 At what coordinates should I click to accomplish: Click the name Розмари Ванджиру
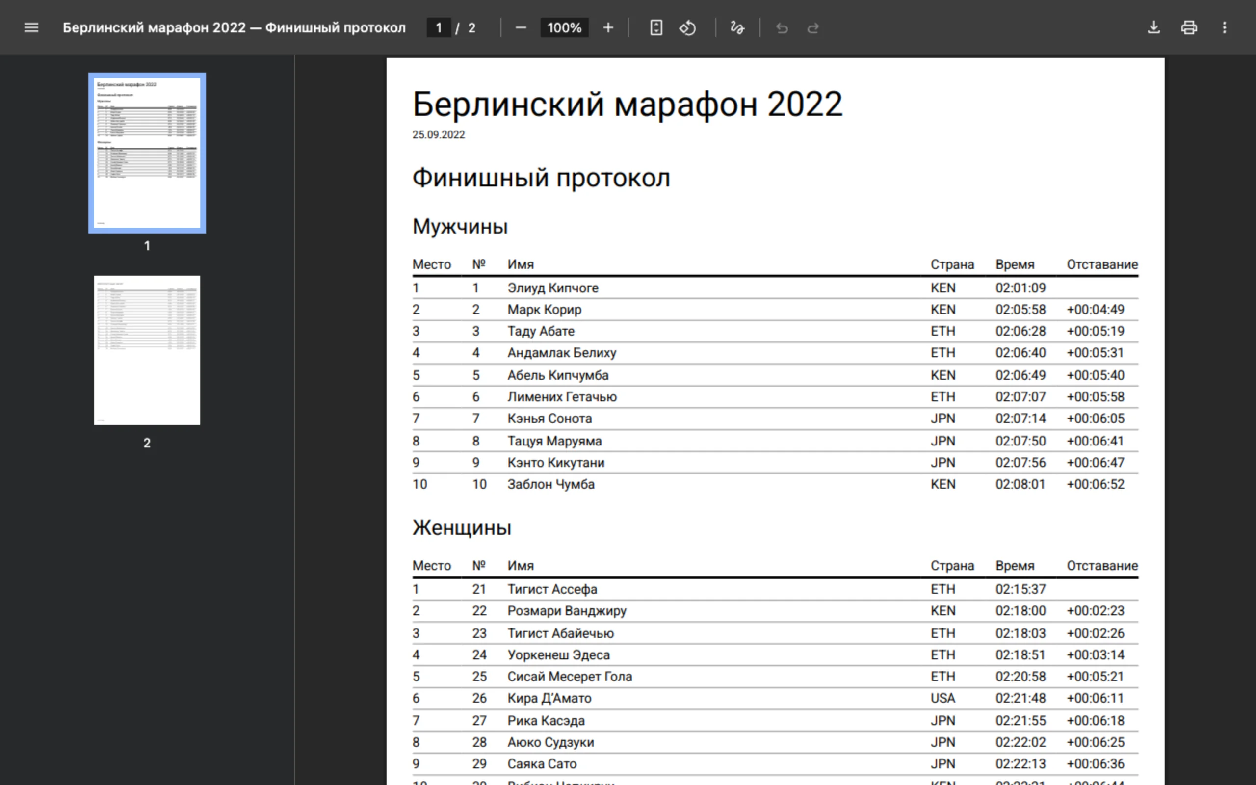[567, 611]
